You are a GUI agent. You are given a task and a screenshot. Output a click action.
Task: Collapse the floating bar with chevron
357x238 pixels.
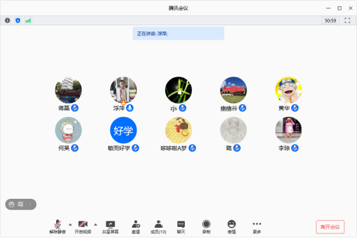tap(30, 205)
